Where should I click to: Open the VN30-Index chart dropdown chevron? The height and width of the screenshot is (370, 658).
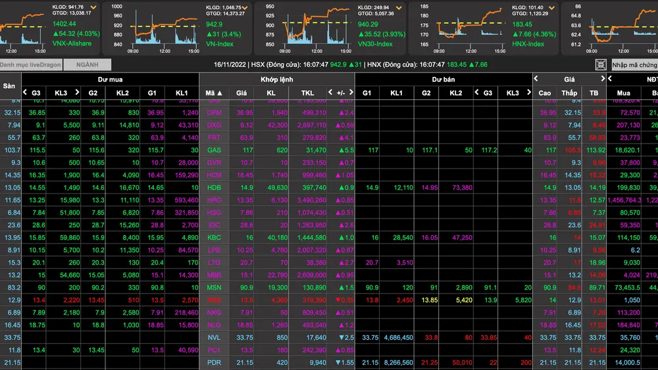click(399, 8)
